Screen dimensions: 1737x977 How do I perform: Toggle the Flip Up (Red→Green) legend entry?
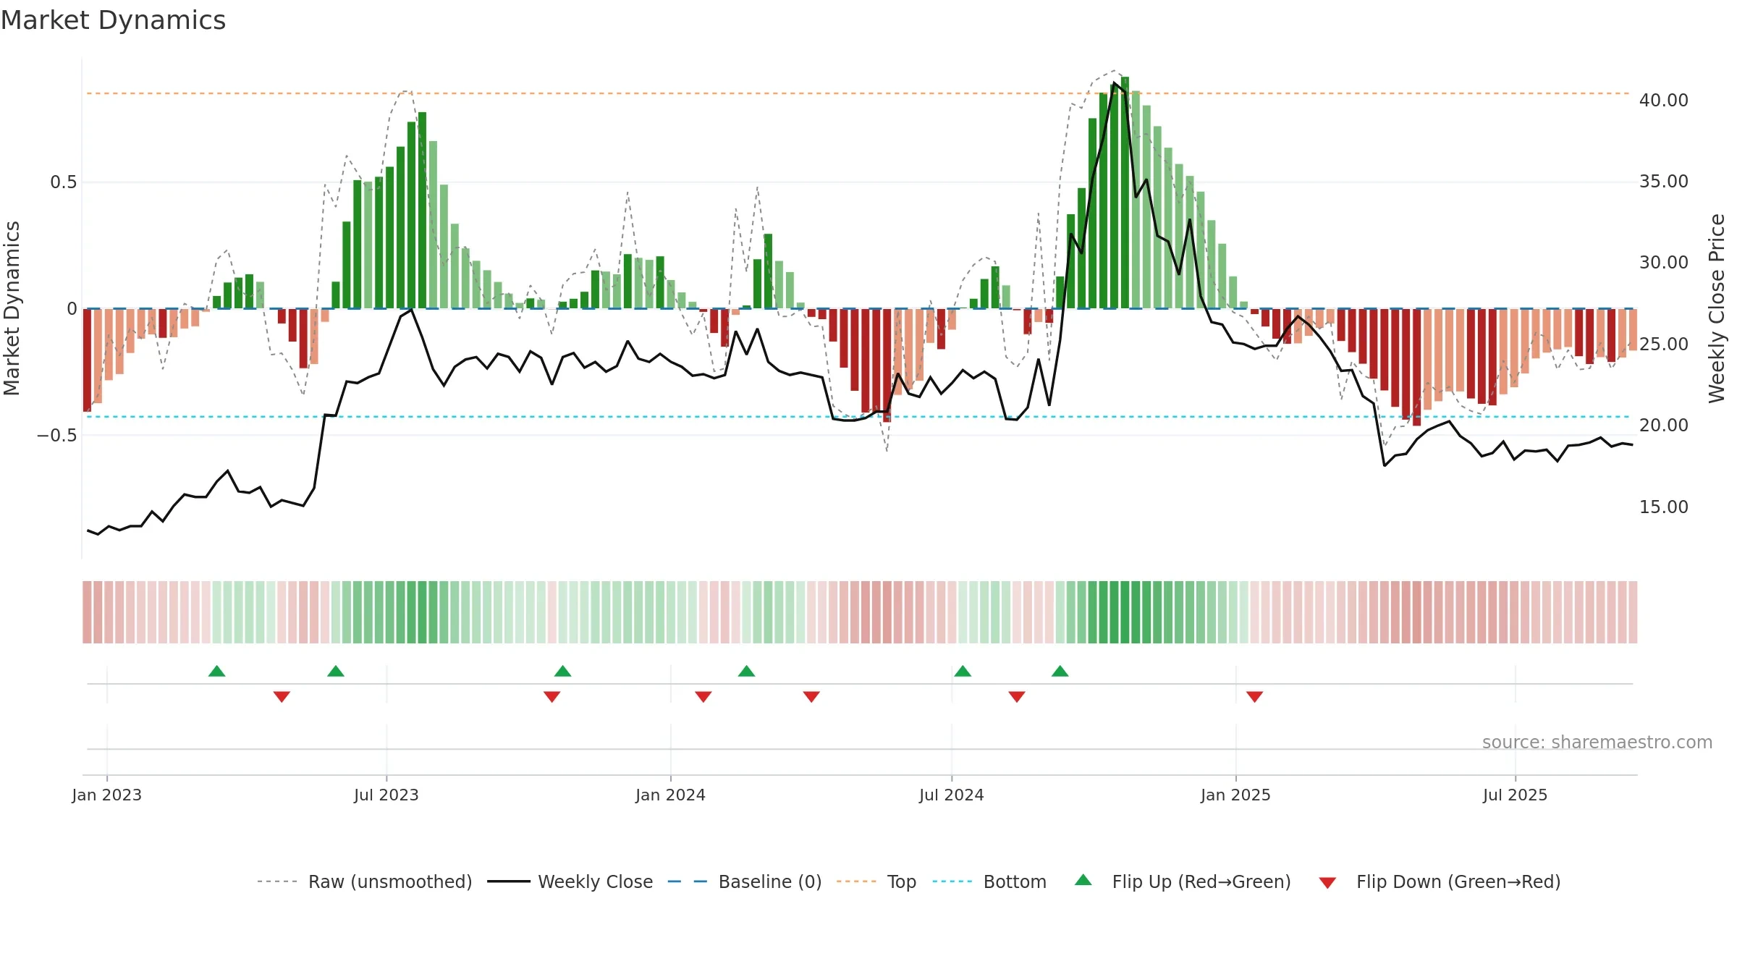tap(1183, 881)
